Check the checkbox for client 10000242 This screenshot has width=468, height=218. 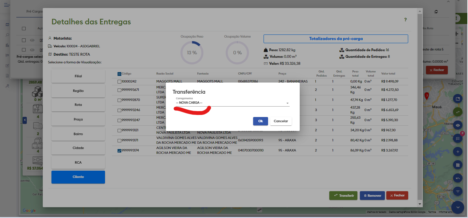[x=120, y=81]
